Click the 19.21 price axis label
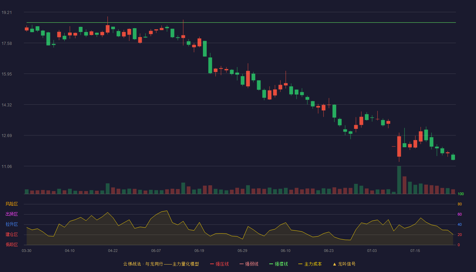The image size is (476, 272). [6, 13]
